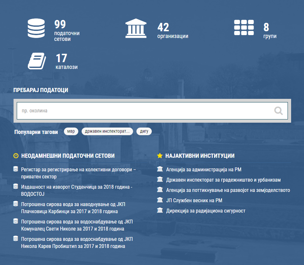Click the magnifying glass search icon
Image resolution: width=304 pixels, height=265 pixels.
coord(278,111)
